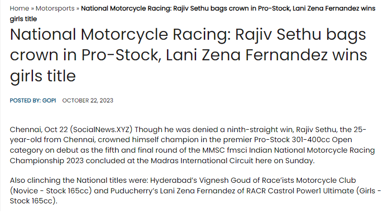Click the October 22, 2023 post date
386x212 pixels.
88,100
